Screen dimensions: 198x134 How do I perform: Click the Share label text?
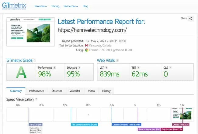tap(184, 18)
